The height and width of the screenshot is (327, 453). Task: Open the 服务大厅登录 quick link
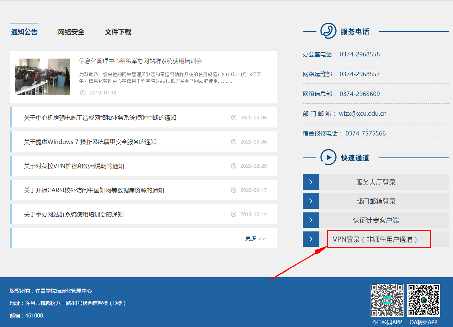376,182
